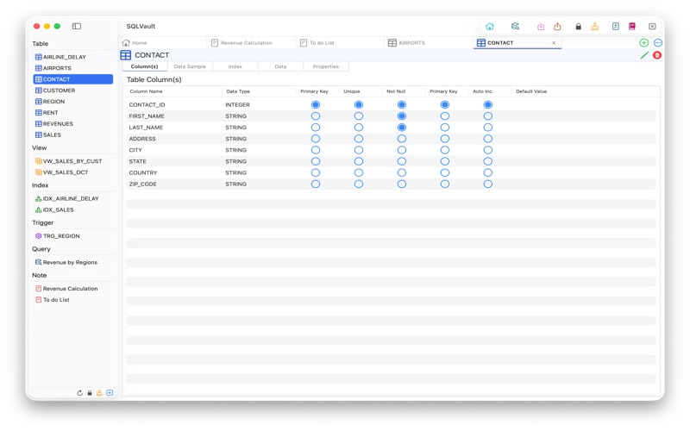The width and height of the screenshot is (690, 431).
Task: Open the database query search icon
Action: coord(515,27)
